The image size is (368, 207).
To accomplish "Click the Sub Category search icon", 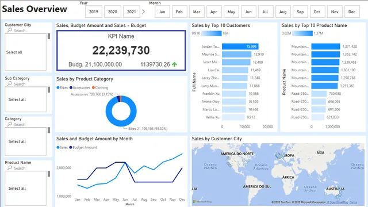I will pyautogui.click(x=10, y=83).
